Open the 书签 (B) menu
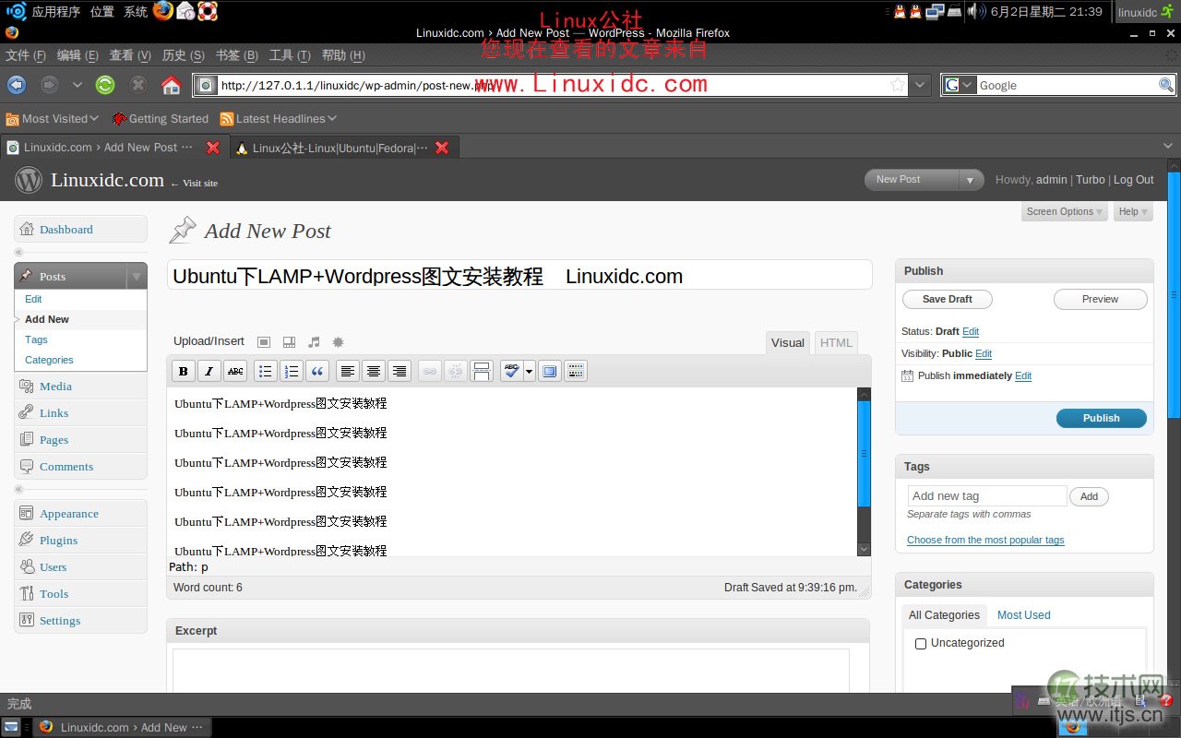 pyautogui.click(x=237, y=55)
